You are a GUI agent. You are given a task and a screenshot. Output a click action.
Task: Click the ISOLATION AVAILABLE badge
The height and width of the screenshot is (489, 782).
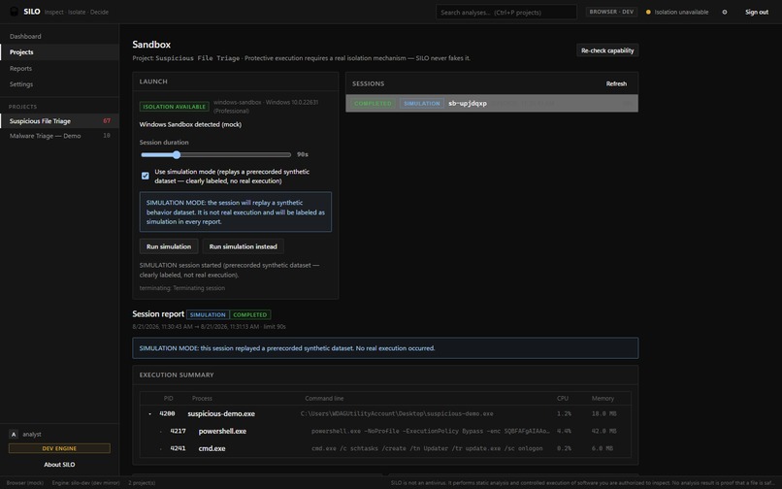[x=174, y=107]
